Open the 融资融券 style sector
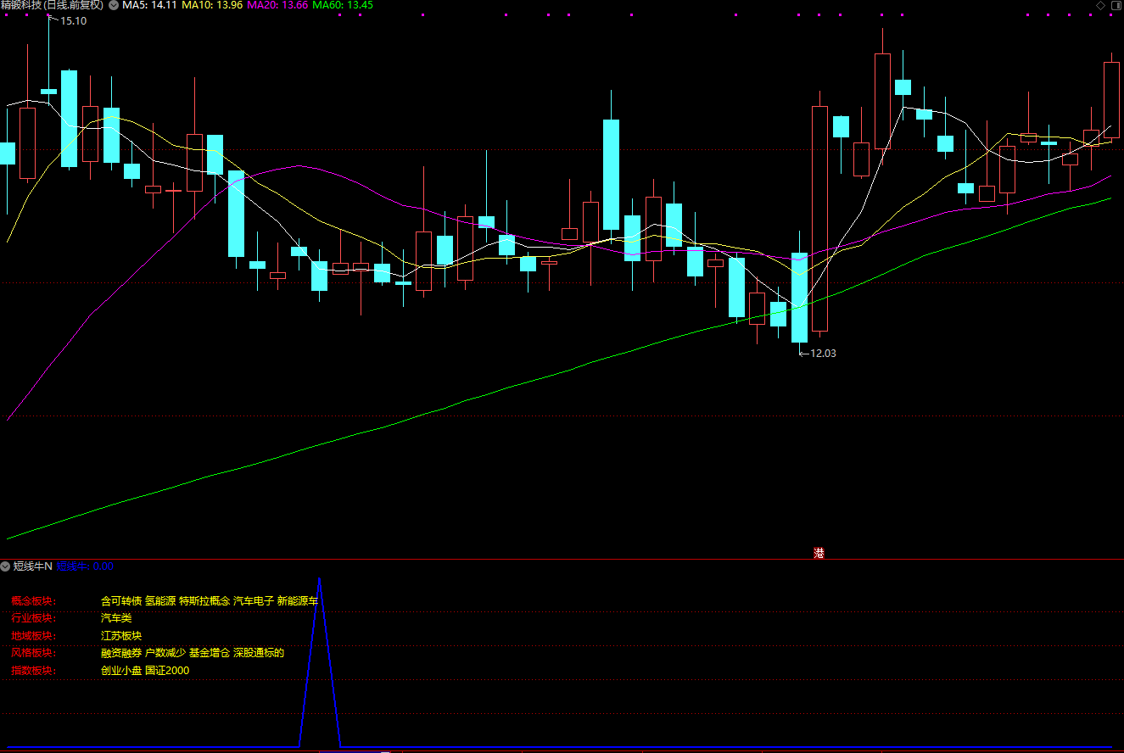Viewport: 1124px width, 753px height. [x=121, y=653]
